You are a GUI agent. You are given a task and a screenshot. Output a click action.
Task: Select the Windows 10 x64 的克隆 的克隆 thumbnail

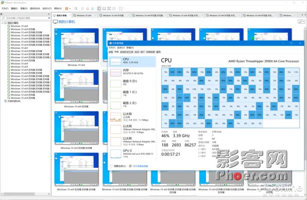coord(76,128)
